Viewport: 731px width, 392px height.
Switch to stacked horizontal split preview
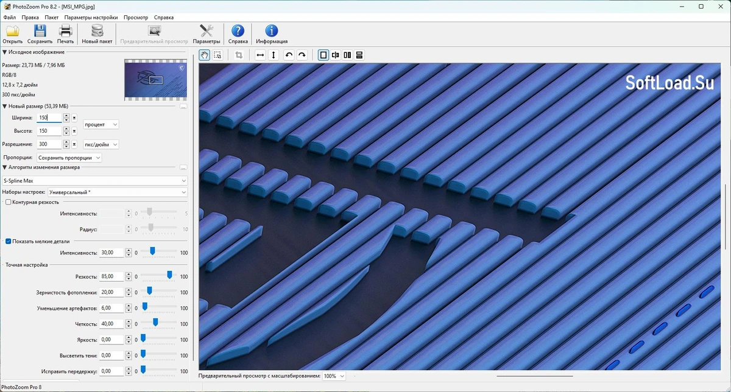pos(359,55)
